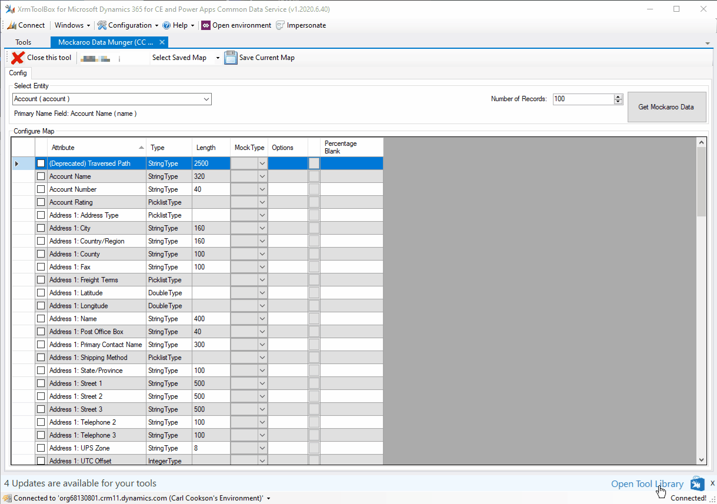Screen dimensions: 717x504
Task: Check Address 1: Country/Region checkbox
Action: pyautogui.click(x=41, y=241)
